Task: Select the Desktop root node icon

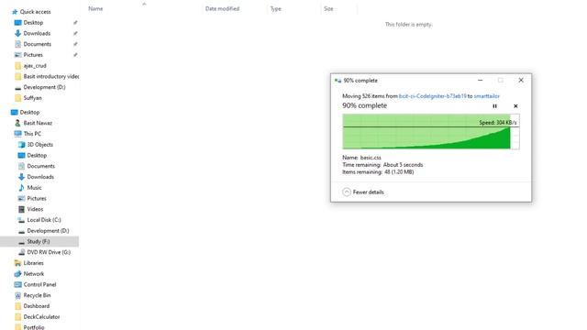Action: (x=15, y=112)
